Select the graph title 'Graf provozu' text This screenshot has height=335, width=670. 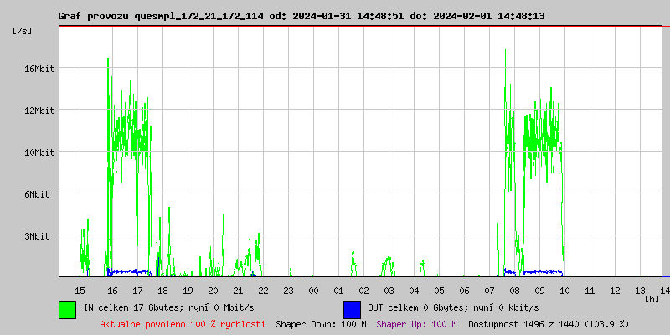(x=90, y=16)
